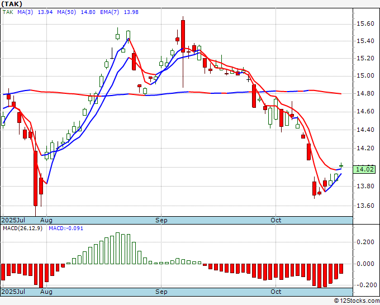380x305 pixels.
Task: Click the long red candle at end of July
Action: click(x=35, y=178)
